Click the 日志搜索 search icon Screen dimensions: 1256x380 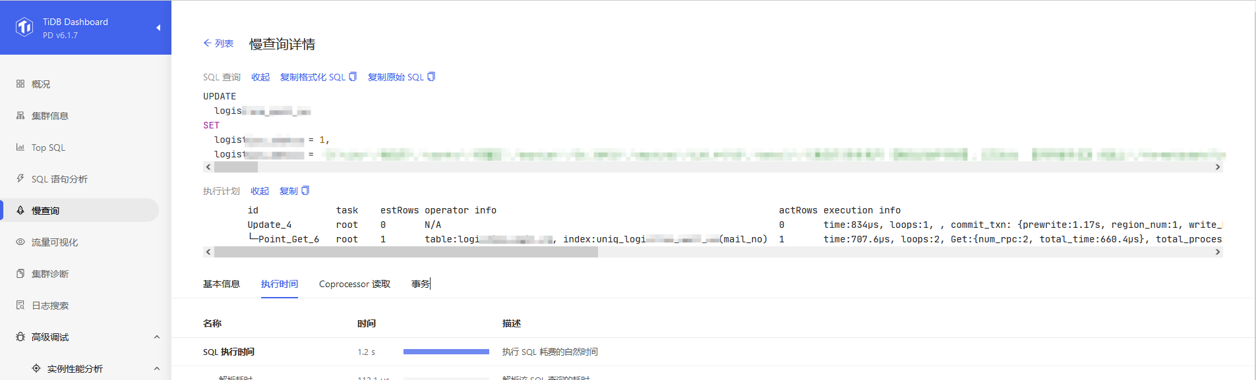[x=20, y=305]
